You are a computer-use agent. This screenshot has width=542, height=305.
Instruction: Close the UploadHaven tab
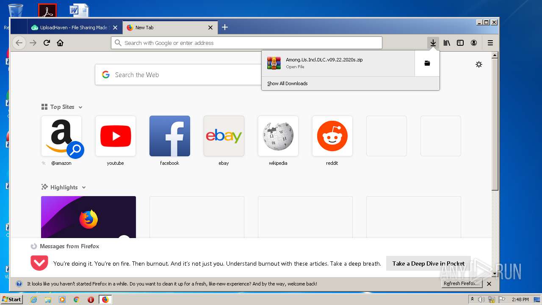tap(115, 28)
